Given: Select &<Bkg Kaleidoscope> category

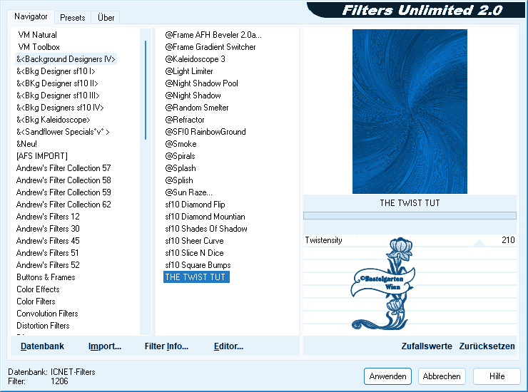Looking at the screenshot, I should [x=54, y=120].
